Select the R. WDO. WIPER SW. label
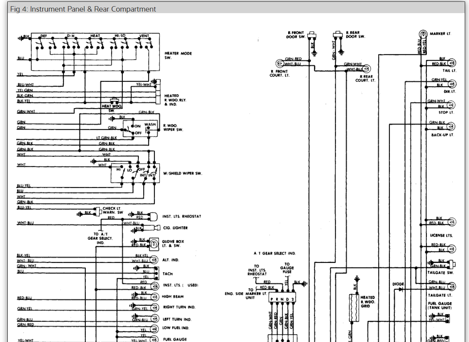 click(x=173, y=128)
